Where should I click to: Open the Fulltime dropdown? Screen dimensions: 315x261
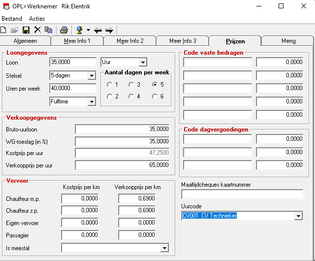click(x=92, y=102)
